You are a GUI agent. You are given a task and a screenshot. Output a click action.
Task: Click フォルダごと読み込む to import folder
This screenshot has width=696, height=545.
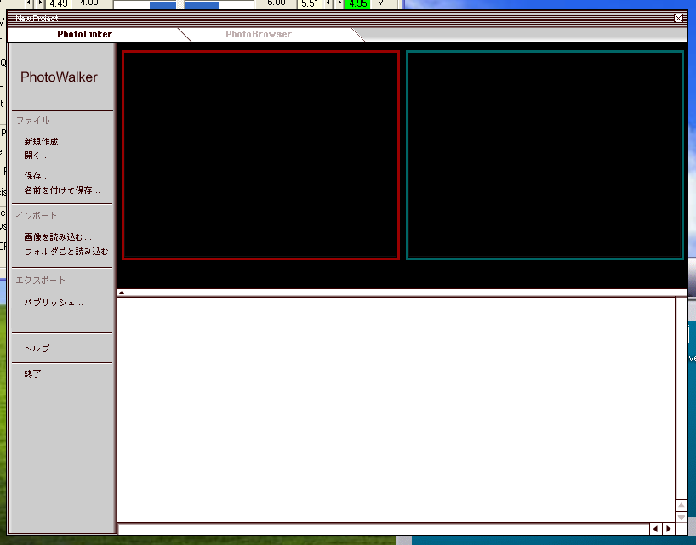(x=66, y=252)
